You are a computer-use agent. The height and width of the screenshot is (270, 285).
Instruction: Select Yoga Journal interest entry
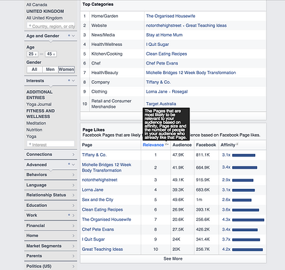click(39, 104)
